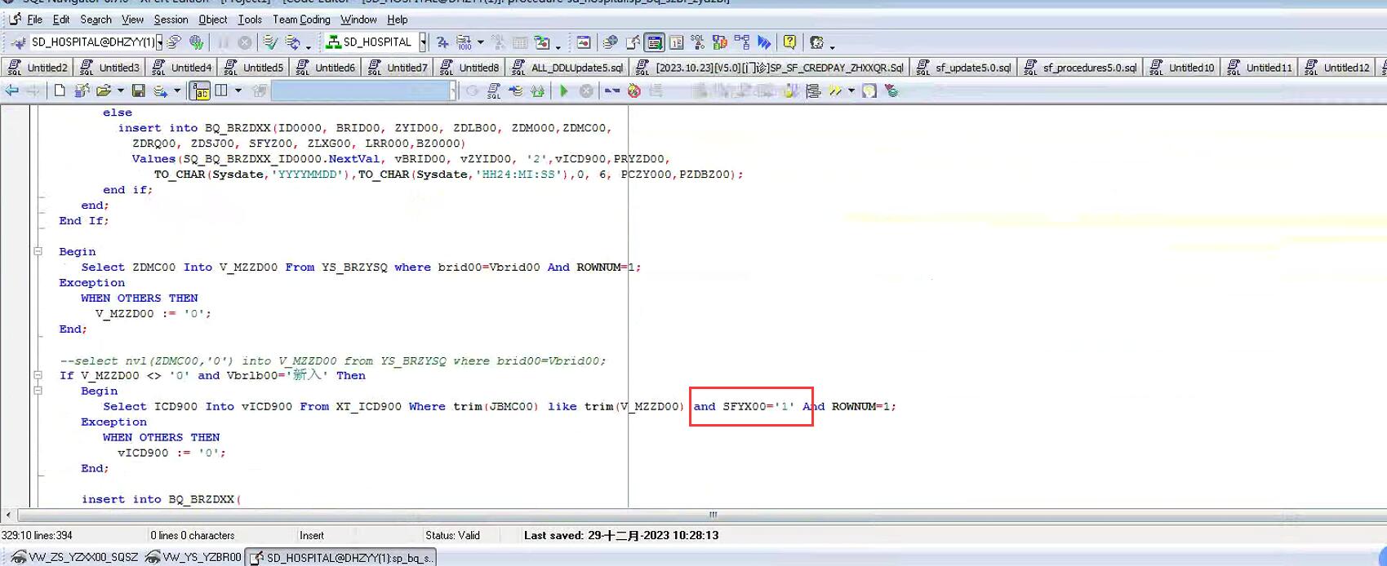Click the horizontal scrollbar thumb below the editor
1387x566 pixels.
coord(713,515)
